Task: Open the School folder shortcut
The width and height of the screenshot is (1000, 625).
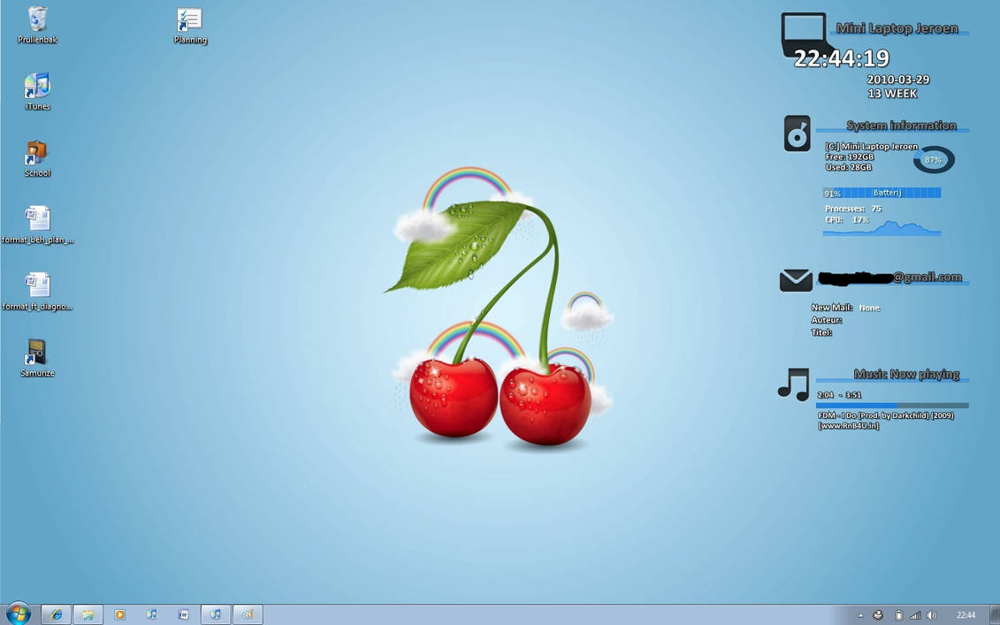Action: click(38, 159)
